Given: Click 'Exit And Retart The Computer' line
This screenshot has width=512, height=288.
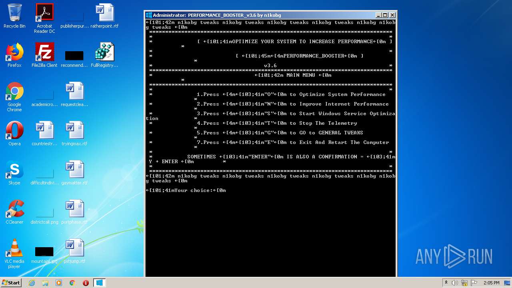Looking at the screenshot, I should (292, 142).
